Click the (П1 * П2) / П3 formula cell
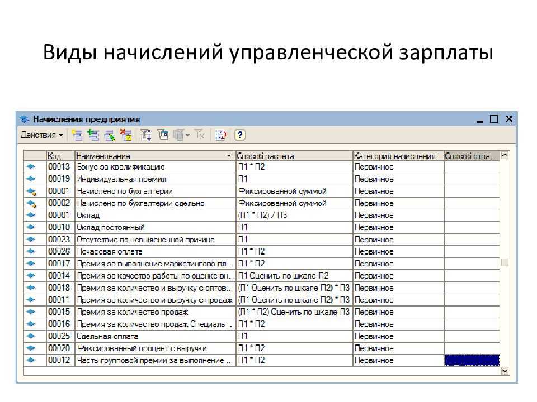 tap(294, 216)
